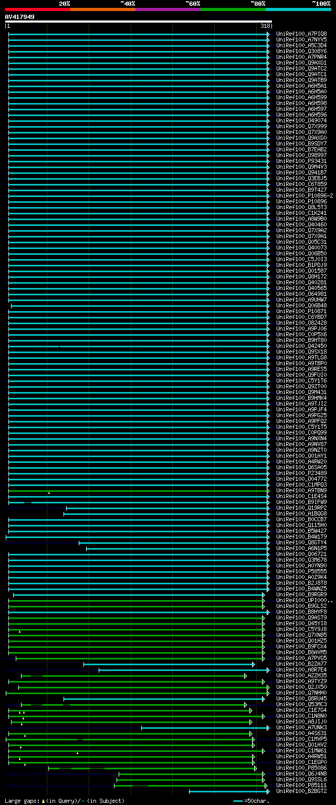Open hit UniRef100_B2BGT2
Image resolution: width=336 pixels, height=805 pixels.
pyautogui.click(x=301, y=791)
